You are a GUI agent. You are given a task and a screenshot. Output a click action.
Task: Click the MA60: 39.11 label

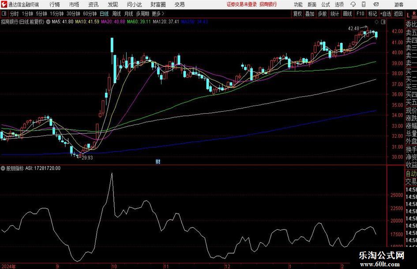[x=139, y=22]
